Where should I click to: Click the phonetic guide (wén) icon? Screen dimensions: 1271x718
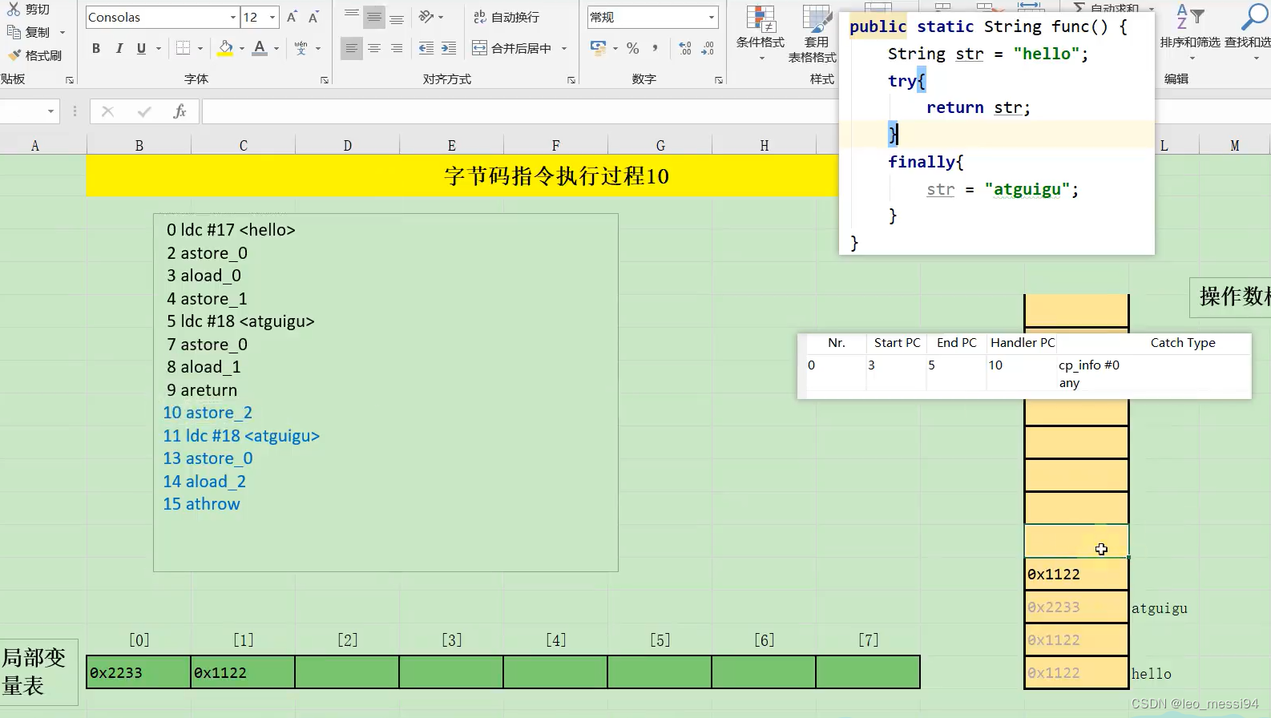301,48
